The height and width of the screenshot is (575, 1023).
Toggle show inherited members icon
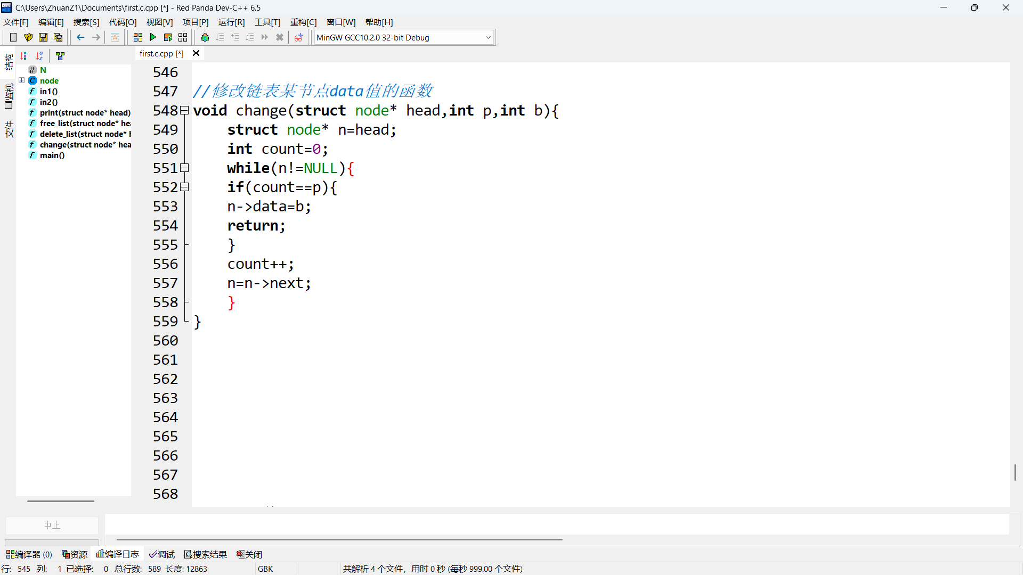[x=60, y=56]
